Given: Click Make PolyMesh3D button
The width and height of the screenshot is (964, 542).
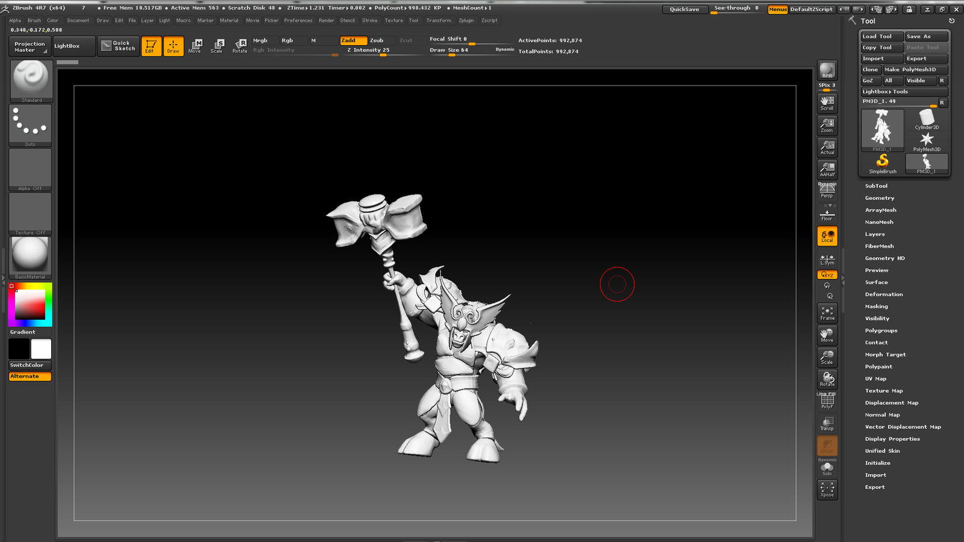Looking at the screenshot, I should [915, 70].
